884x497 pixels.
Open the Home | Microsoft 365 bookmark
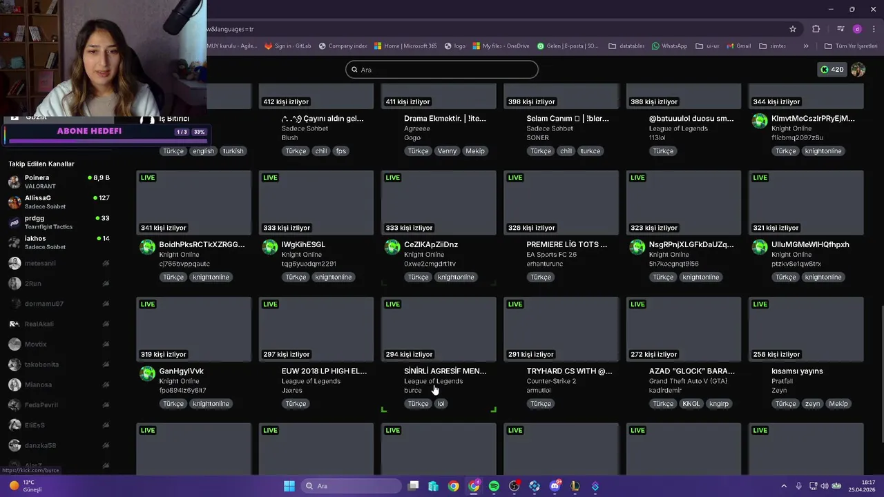[406, 46]
